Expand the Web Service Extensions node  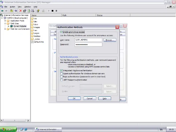point(5,29)
